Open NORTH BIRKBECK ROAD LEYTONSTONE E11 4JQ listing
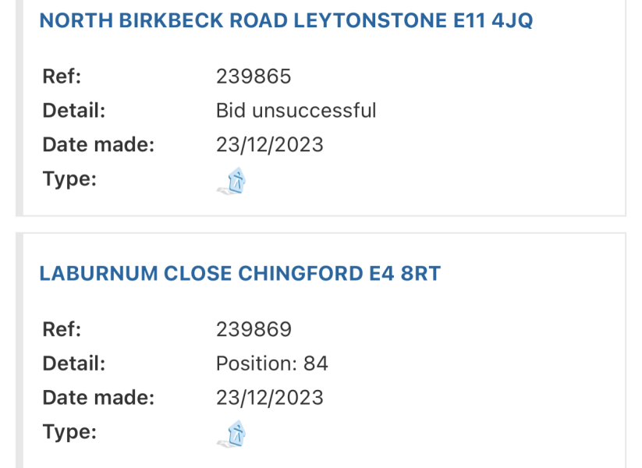642x468 pixels. click(286, 20)
